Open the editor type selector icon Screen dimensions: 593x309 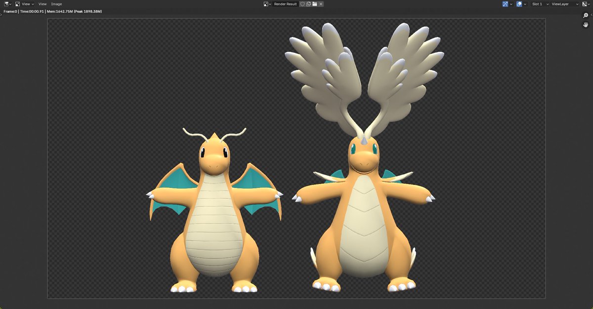click(x=7, y=4)
